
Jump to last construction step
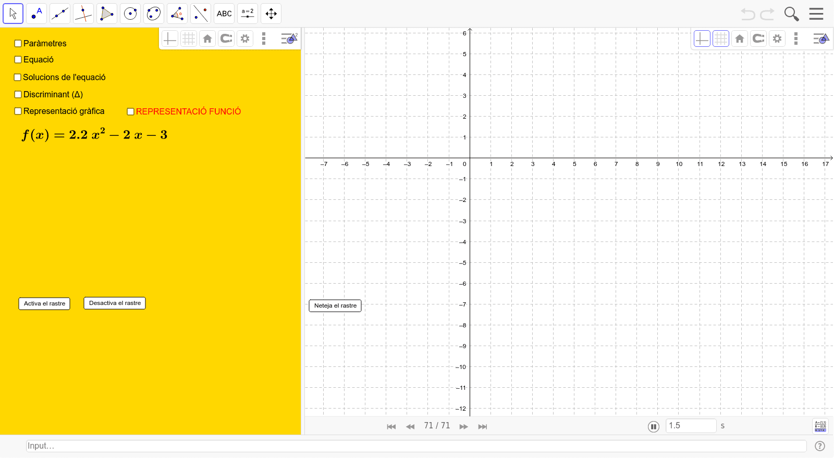point(483,427)
